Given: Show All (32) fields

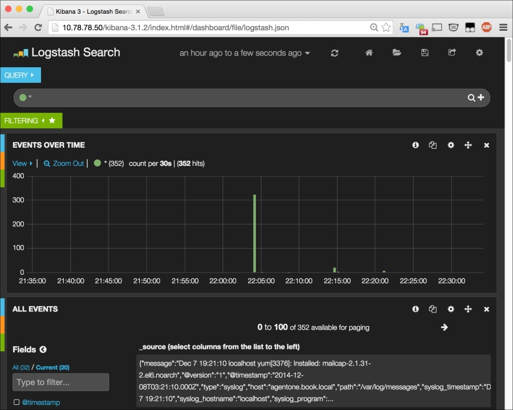Looking at the screenshot, I should coord(21,368).
